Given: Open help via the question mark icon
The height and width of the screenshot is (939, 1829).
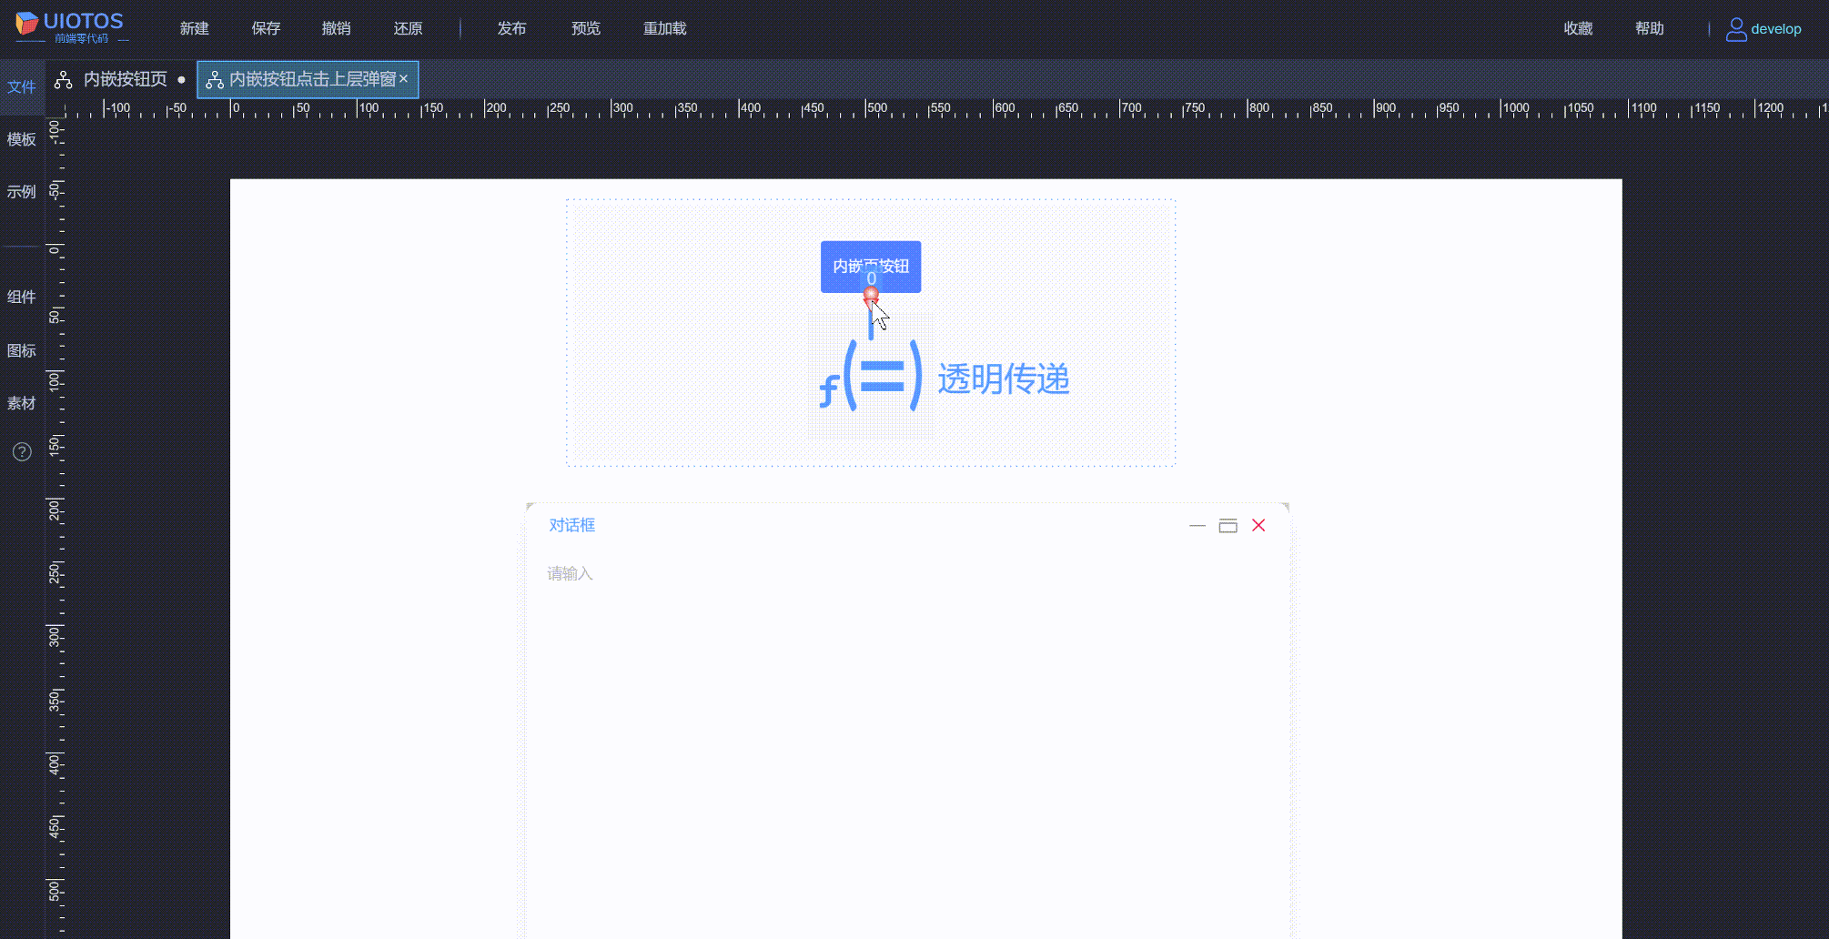Looking at the screenshot, I should coord(21,451).
